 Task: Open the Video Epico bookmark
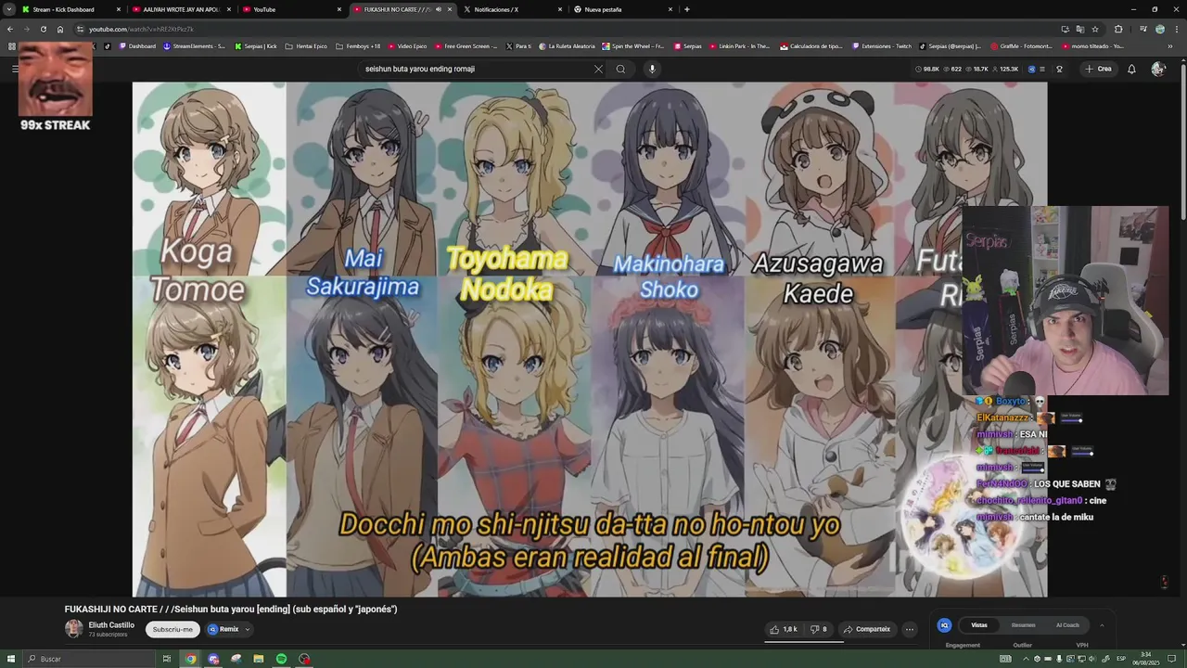click(x=407, y=45)
